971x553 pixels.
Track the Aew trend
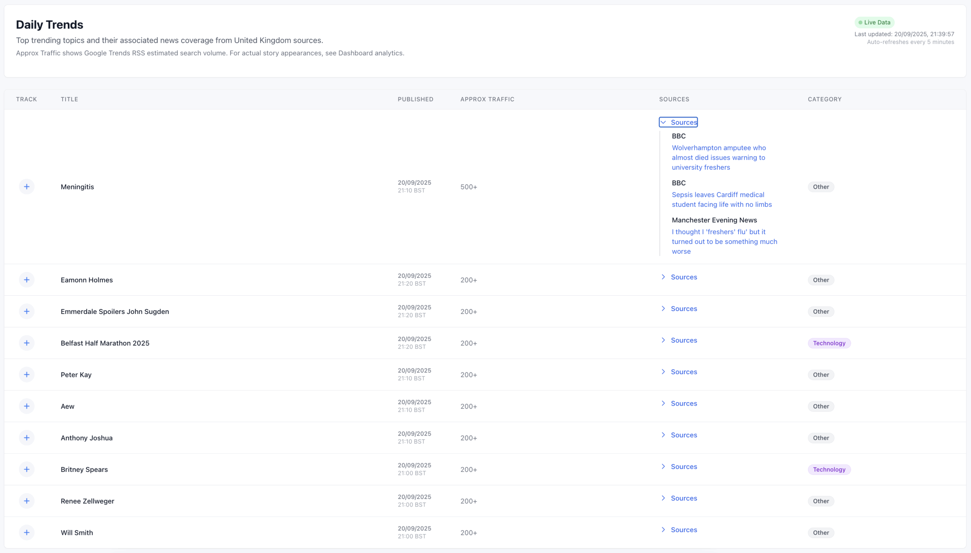pyautogui.click(x=27, y=406)
